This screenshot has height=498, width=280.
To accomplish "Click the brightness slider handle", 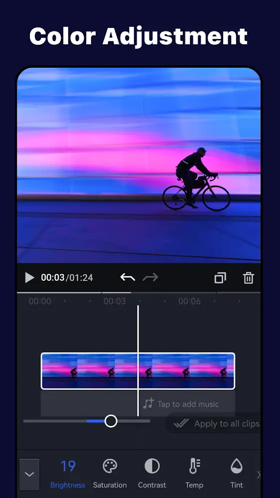I will (111, 421).
